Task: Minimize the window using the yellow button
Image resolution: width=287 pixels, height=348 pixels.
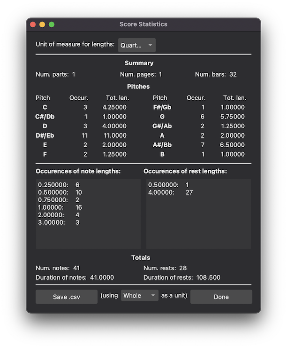Action: pyautogui.click(x=42, y=24)
